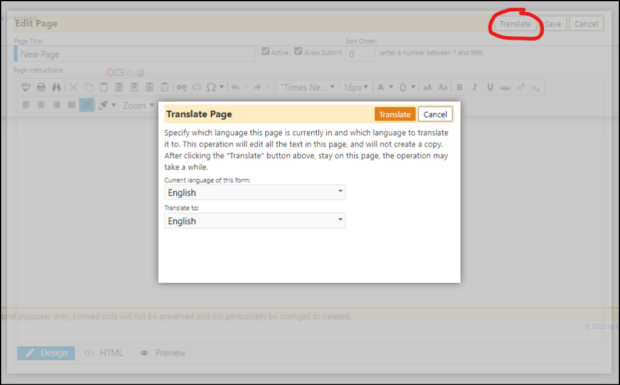The height and width of the screenshot is (385, 620).
Task: Click the red delete icon above toolbar
Action: (110, 72)
